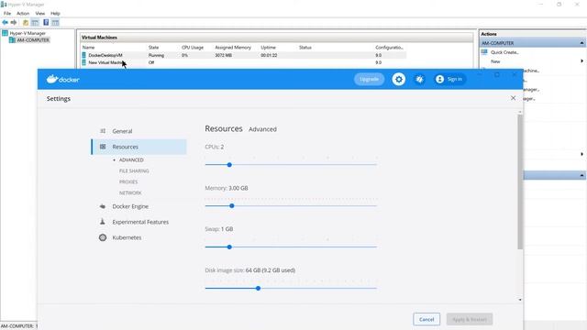This screenshot has width=587, height=330.
Task: Click the scroll down arrow in settings
Action: [x=520, y=300]
